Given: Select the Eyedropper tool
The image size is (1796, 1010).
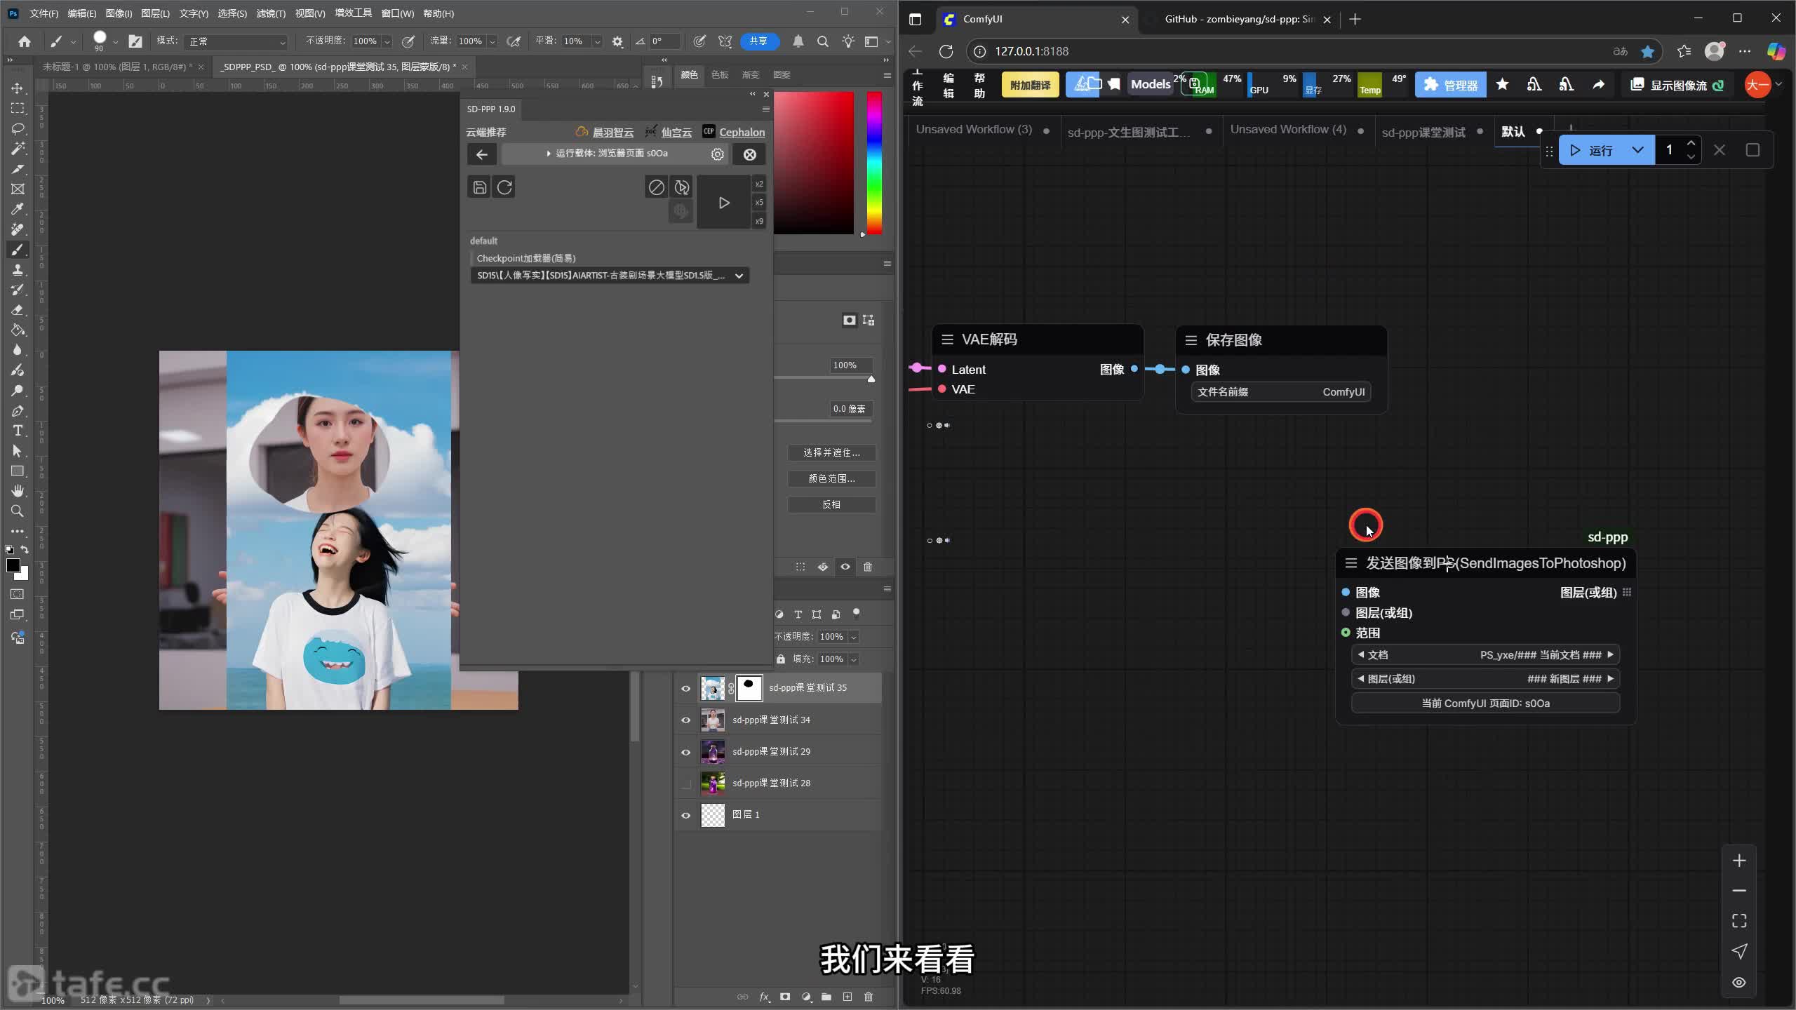Looking at the screenshot, I should coord(18,209).
